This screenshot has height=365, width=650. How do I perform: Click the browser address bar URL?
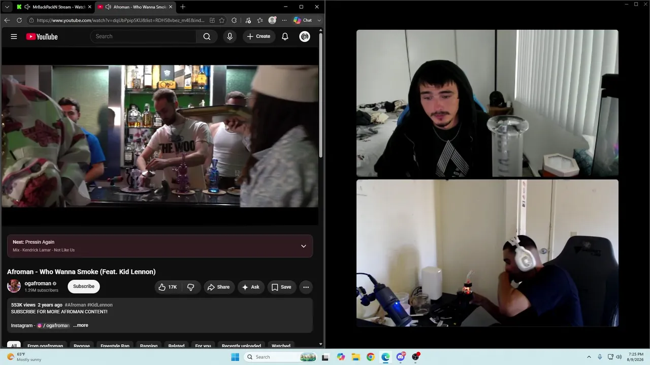coord(120,20)
